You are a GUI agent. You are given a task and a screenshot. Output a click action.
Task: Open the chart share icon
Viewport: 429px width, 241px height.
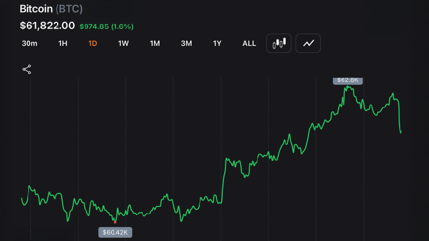click(26, 70)
